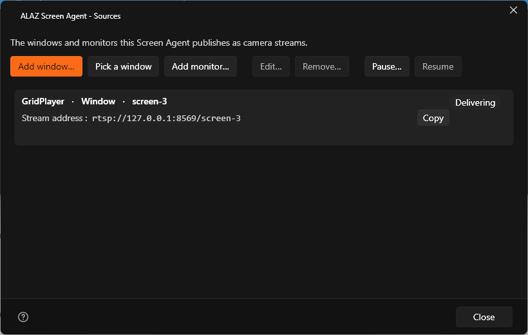
Task: Select the GridPlayer source name
Action: click(x=43, y=101)
